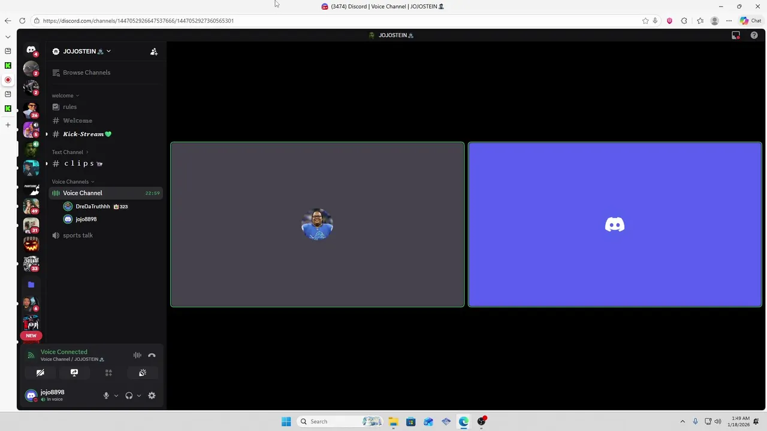Image resolution: width=767 pixels, height=431 pixels.
Task: Open the JOJOSTEIN server dropdown menu
Action: pos(81,51)
